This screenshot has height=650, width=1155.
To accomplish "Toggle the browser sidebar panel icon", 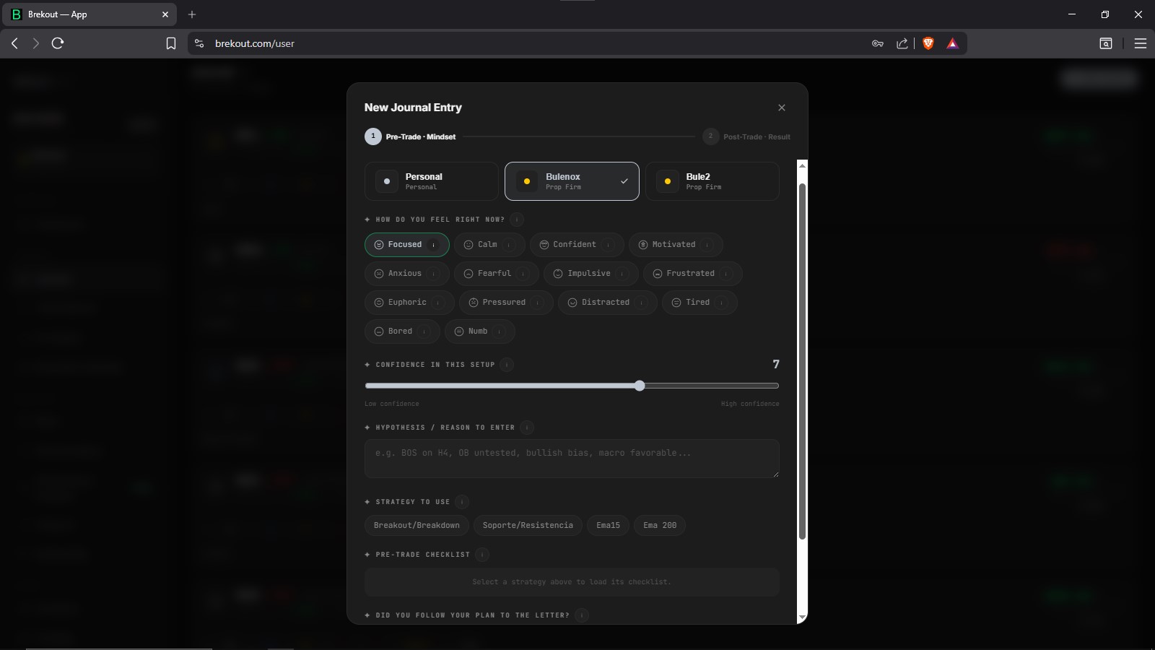I will click(1106, 43).
